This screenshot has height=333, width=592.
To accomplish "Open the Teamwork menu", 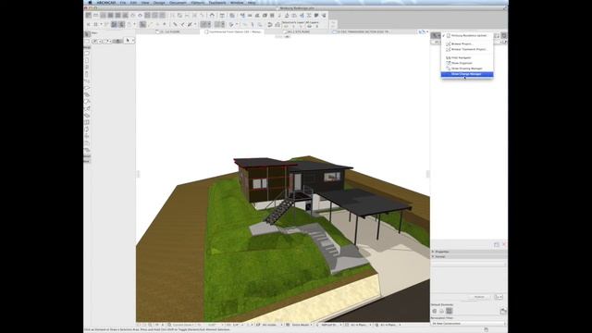I will [217, 3].
